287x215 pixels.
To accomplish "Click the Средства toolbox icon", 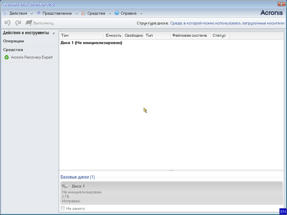I will [83, 13].
